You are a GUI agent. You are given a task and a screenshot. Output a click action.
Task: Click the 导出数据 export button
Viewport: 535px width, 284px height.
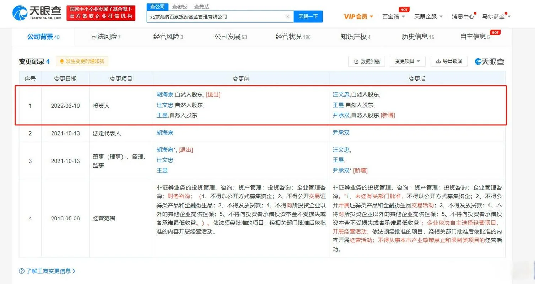click(x=449, y=61)
